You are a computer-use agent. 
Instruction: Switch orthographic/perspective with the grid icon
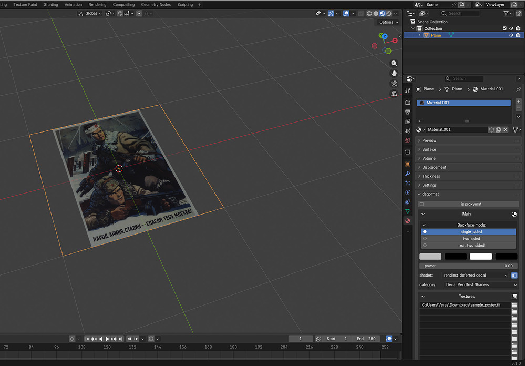pos(394,94)
